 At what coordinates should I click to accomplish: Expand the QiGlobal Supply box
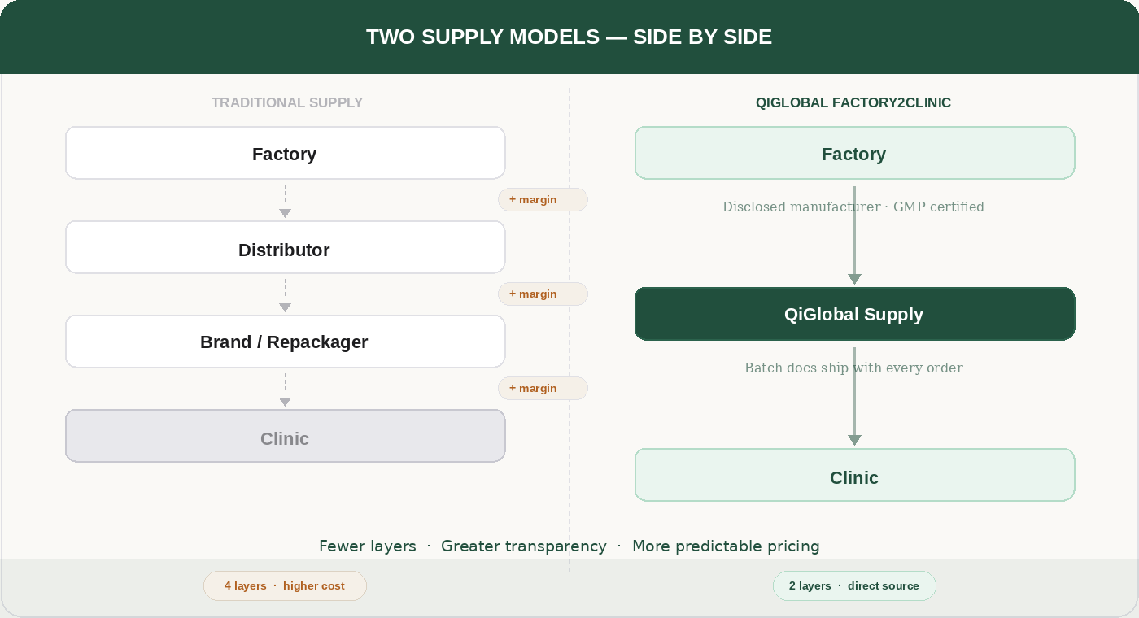coord(854,314)
